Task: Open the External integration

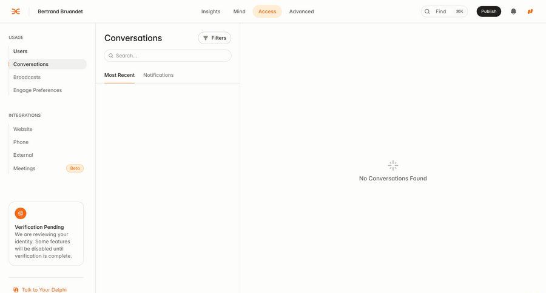Action: pos(23,155)
